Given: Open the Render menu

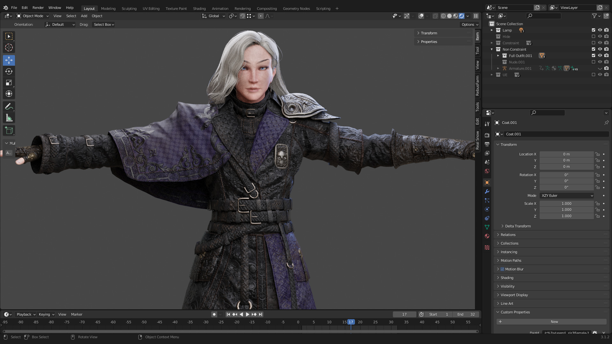Looking at the screenshot, I should (38, 8).
